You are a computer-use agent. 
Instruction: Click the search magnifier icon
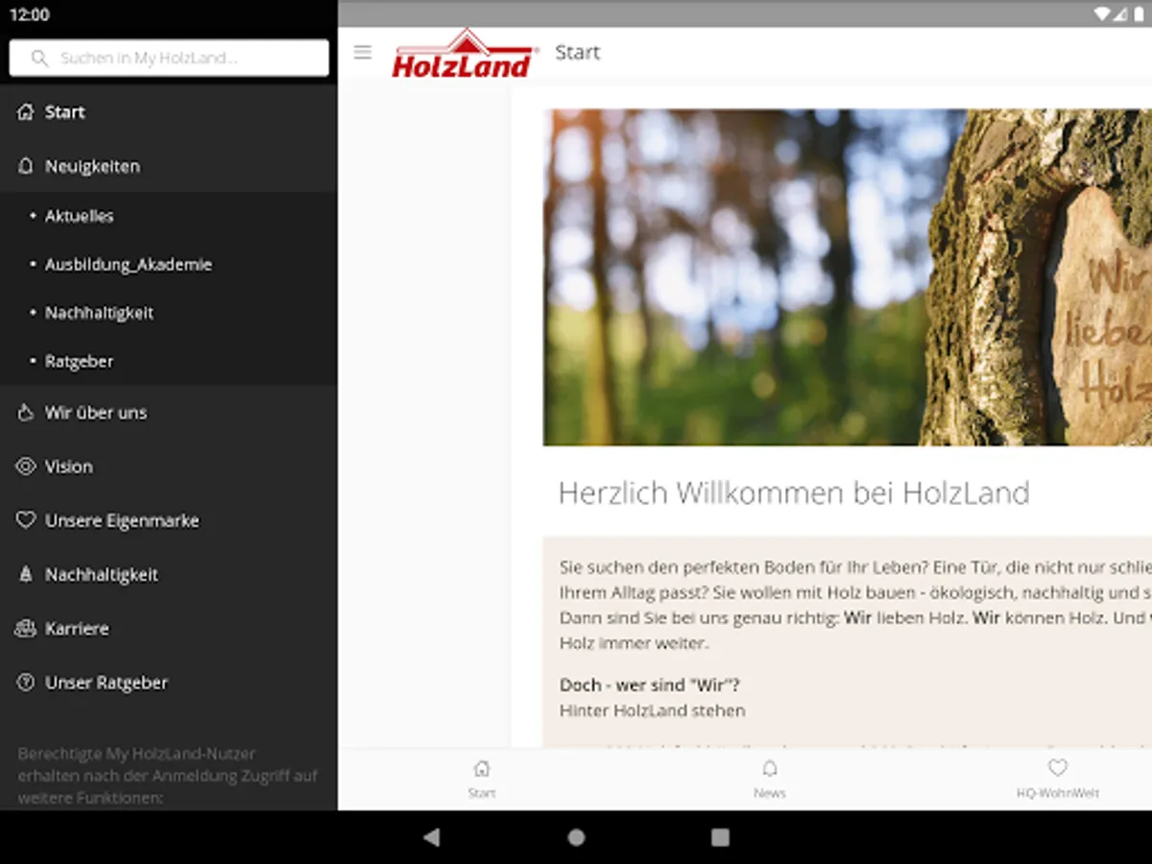click(39, 58)
